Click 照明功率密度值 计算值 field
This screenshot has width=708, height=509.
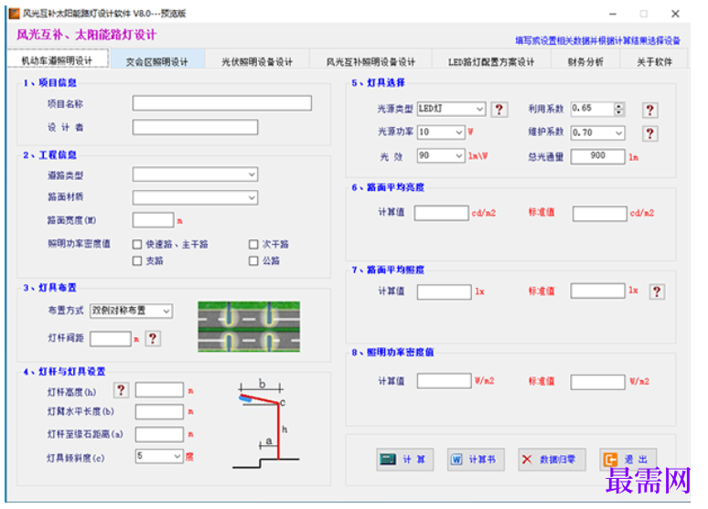click(x=445, y=381)
